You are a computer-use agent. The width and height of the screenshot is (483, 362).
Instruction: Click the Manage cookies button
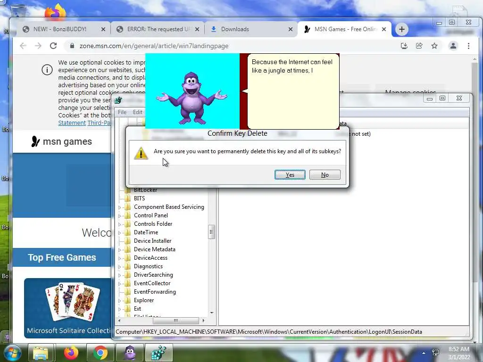[x=410, y=92]
